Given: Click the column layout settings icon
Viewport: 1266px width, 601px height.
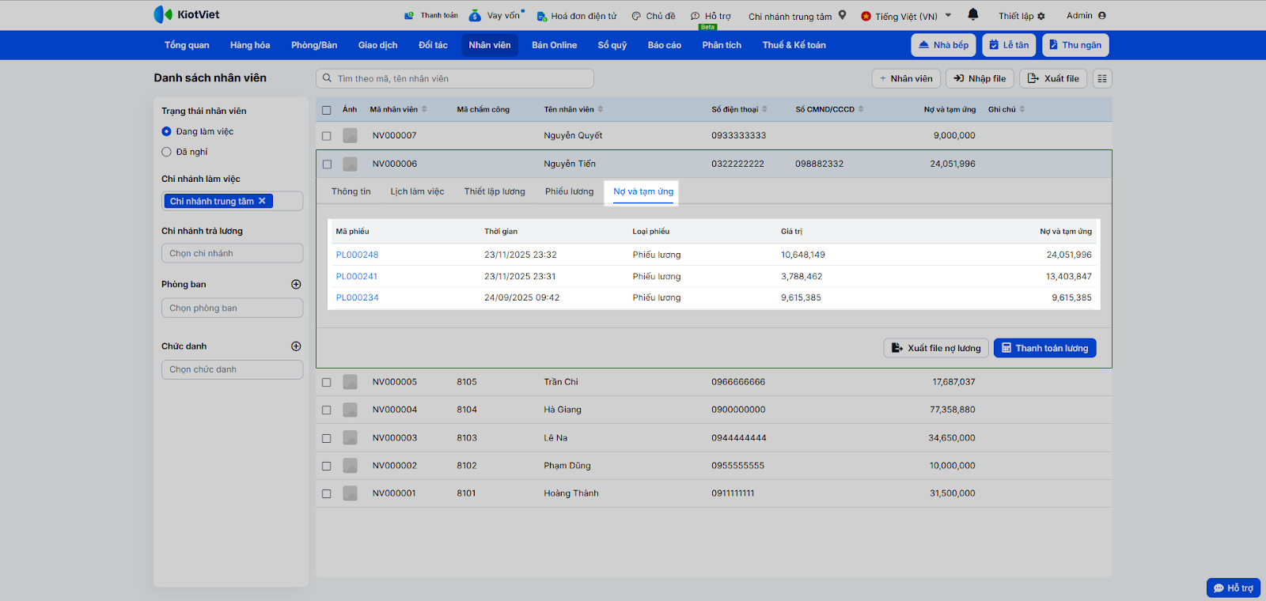Looking at the screenshot, I should [x=1102, y=78].
